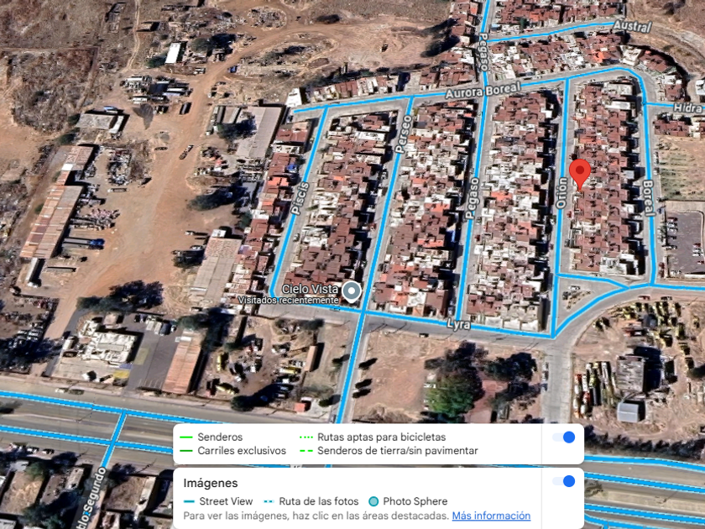
Task: Turn off the Imágenes layer toggle
Action: [564, 481]
